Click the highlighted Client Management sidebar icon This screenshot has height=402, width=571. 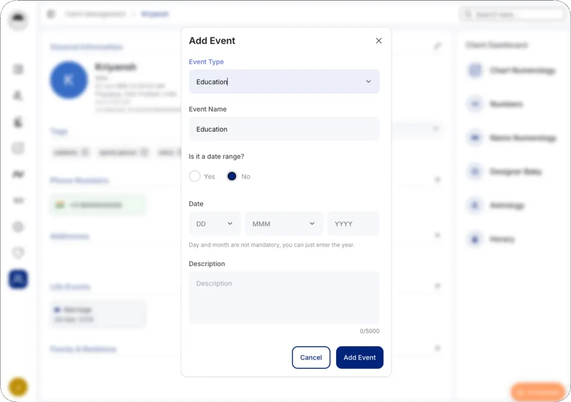(18, 279)
